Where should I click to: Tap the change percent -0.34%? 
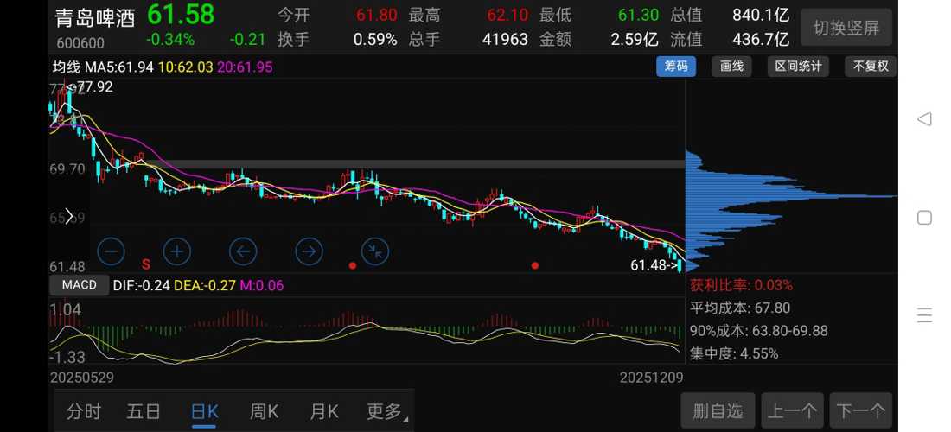pyautogui.click(x=170, y=40)
